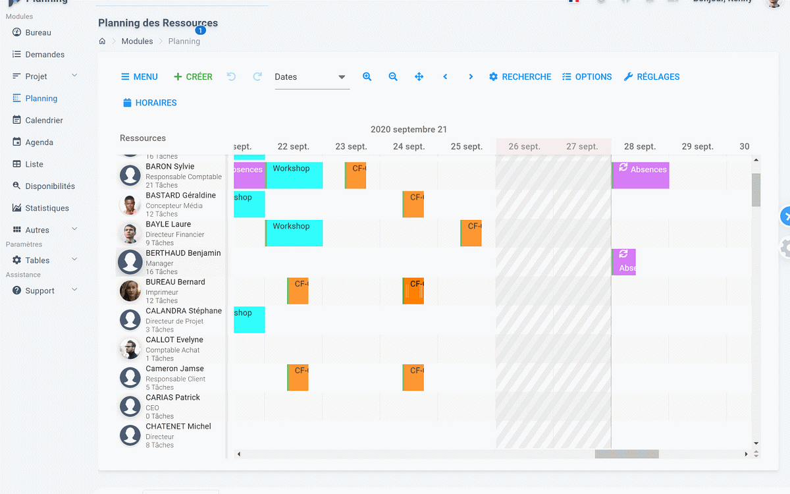Viewport: 790px width, 494px height.
Task: Click the RECHERCHE gear icon
Action: coord(493,77)
